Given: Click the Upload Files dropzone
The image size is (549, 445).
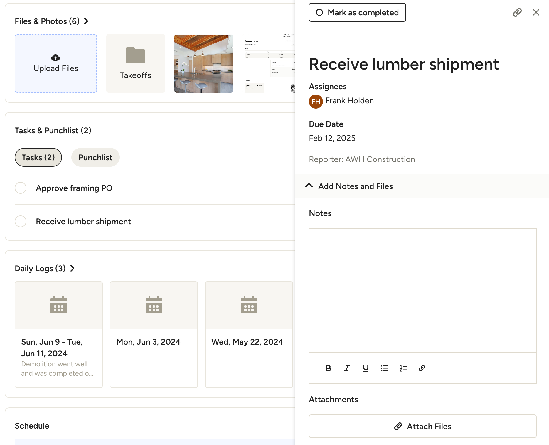Looking at the screenshot, I should pos(56,63).
